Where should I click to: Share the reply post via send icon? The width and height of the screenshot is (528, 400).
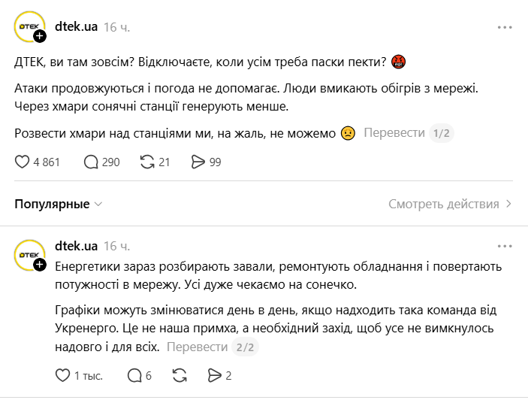pyautogui.click(x=214, y=375)
